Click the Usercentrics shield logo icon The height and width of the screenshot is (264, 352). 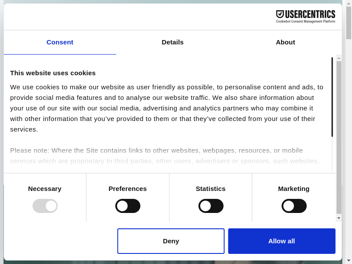[280, 14]
